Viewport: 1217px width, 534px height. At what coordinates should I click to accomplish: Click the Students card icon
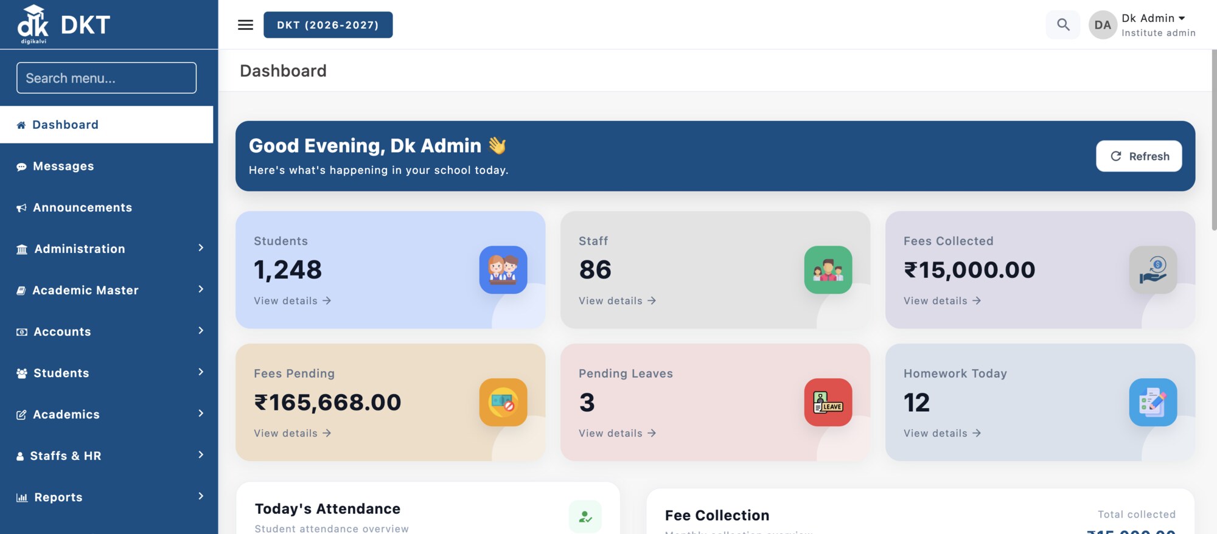(x=503, y=269)
